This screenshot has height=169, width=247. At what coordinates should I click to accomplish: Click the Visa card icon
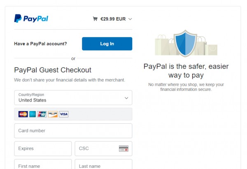point(63,114)
